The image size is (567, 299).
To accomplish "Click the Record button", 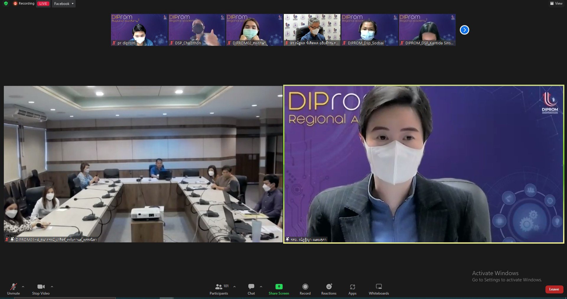I will click(305, 289).
